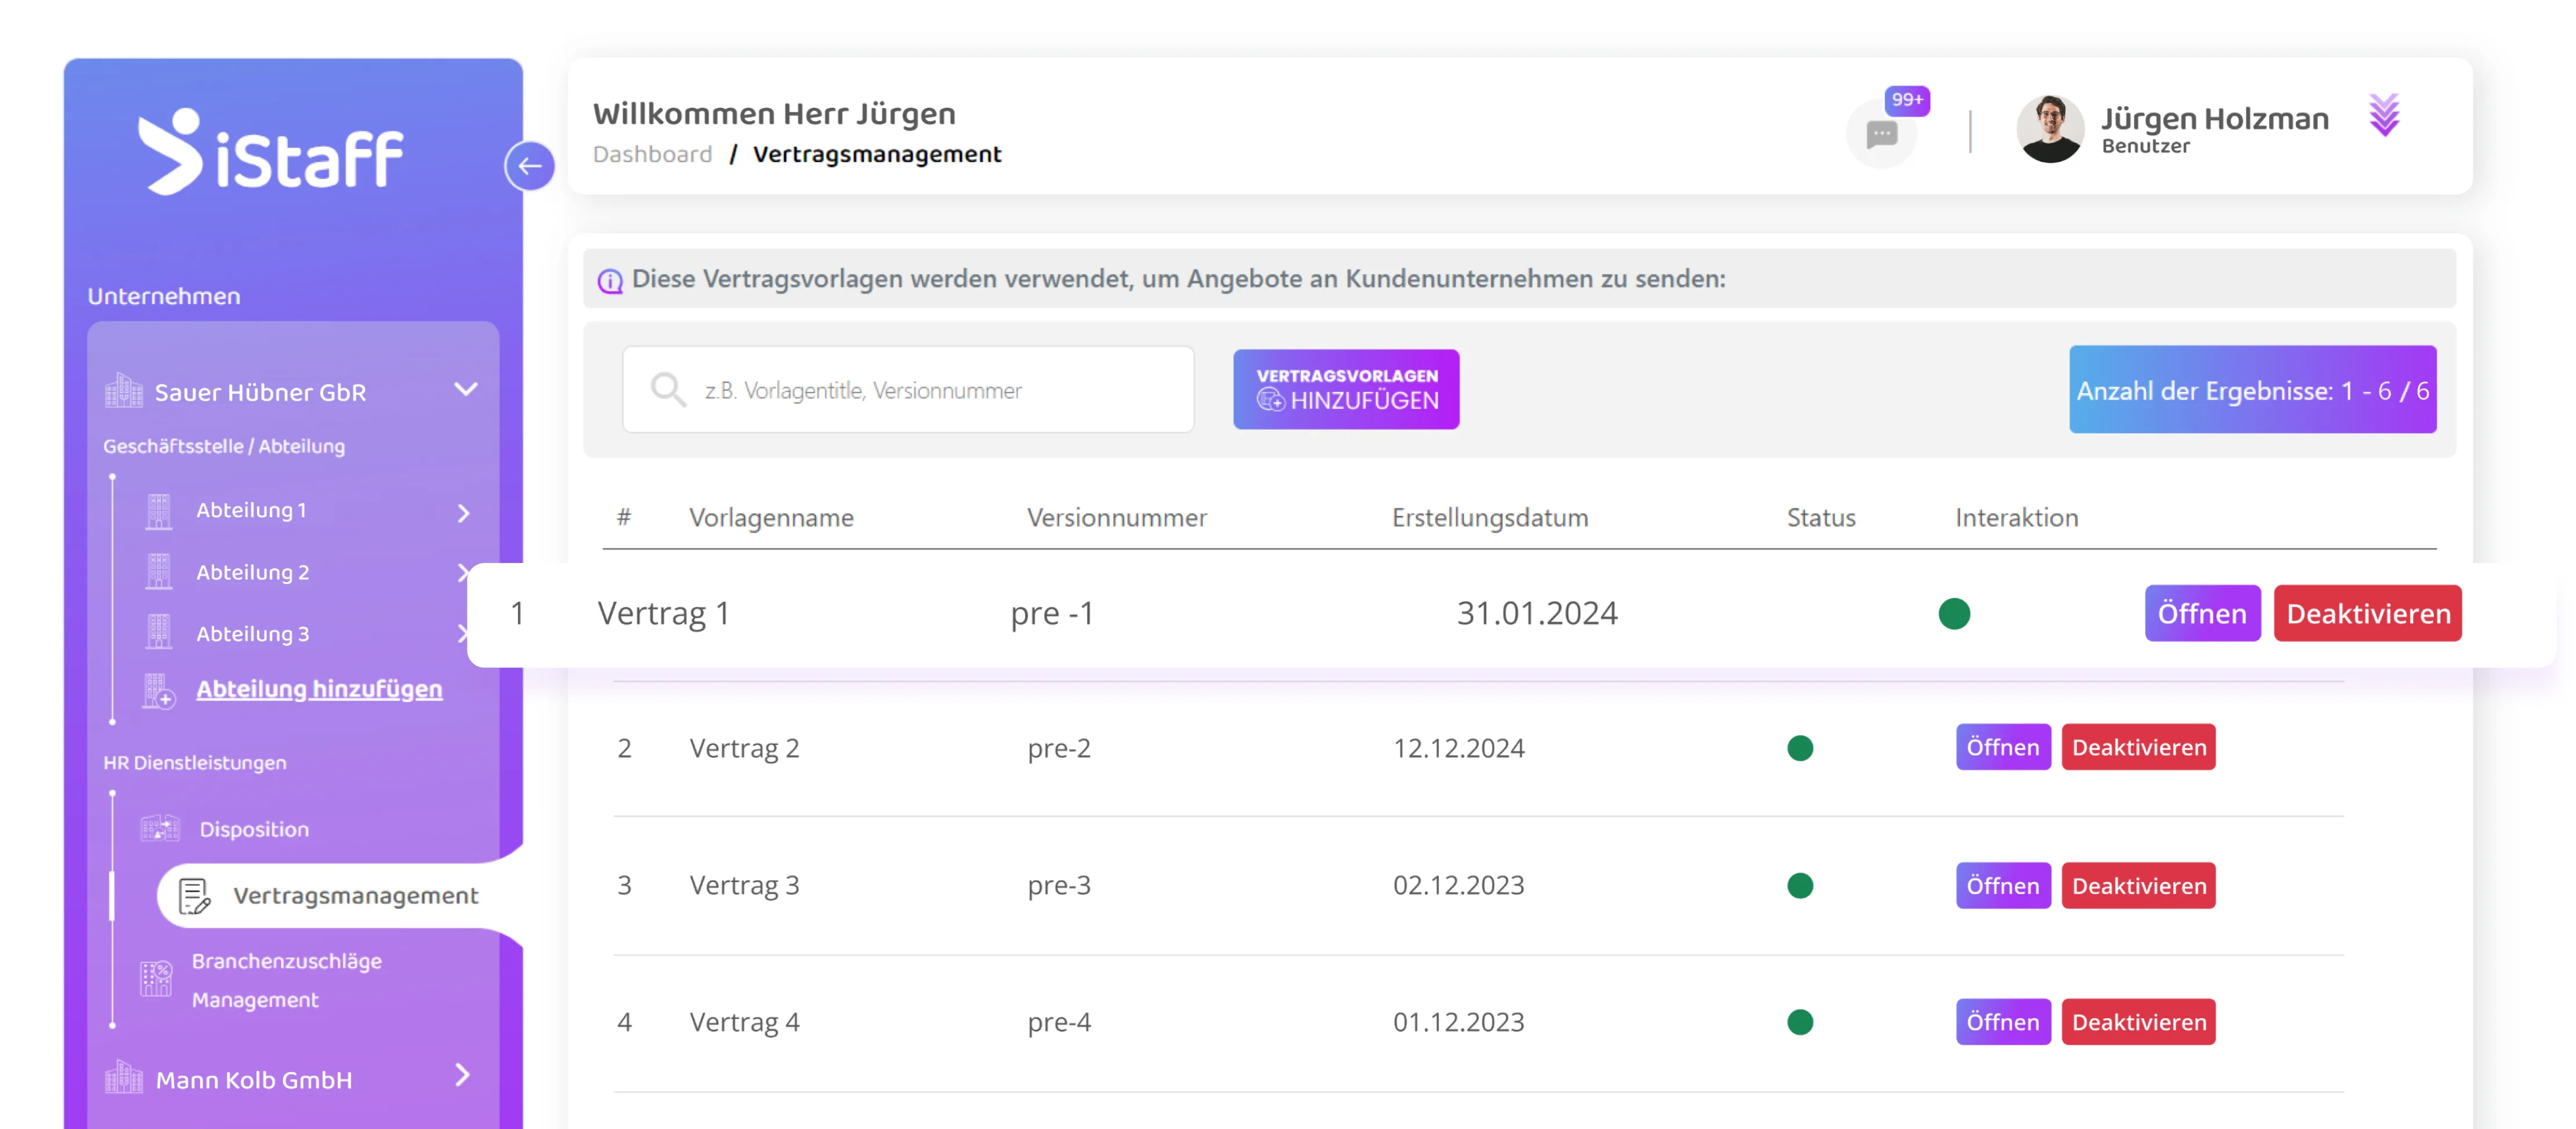
Task: Click Abteilung 3 building icon
Action: click(x=158, y=633)
